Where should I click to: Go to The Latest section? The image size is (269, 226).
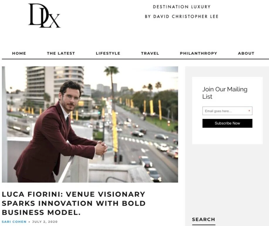click(61, 53)
